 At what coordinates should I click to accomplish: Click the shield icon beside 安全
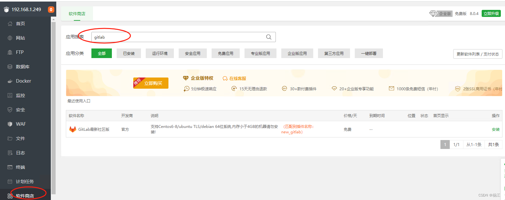(10, 110)
